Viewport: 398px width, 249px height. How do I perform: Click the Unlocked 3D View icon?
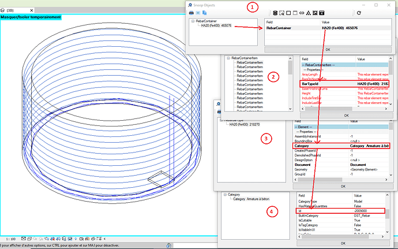coord(64,239)
